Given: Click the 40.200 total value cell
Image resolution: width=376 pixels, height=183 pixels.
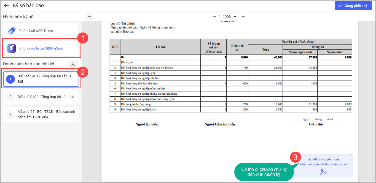Looking at the screenshot, I should pos(265,57).
